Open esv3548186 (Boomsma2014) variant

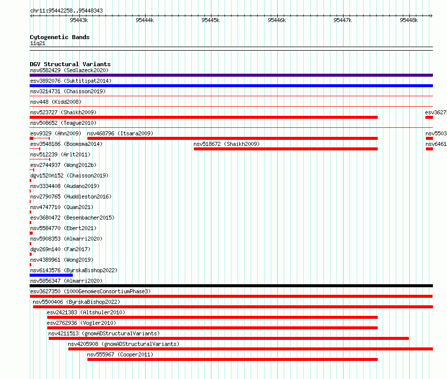(x=66, y=144)
